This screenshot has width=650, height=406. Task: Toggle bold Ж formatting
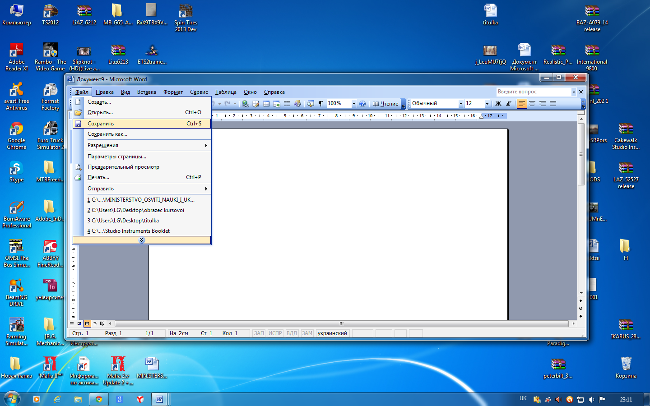tap(498, 104)
